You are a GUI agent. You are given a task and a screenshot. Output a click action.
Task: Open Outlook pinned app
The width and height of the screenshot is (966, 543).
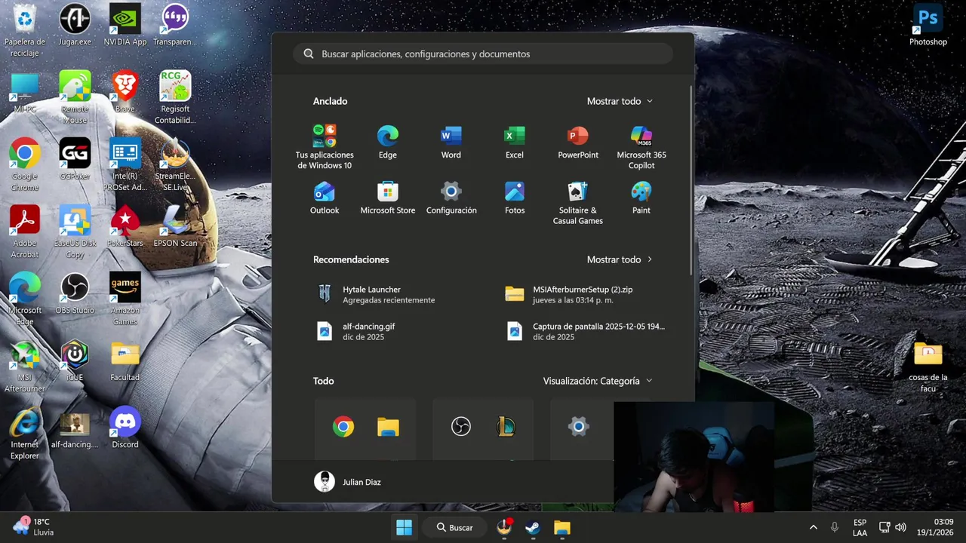(325, 198)
